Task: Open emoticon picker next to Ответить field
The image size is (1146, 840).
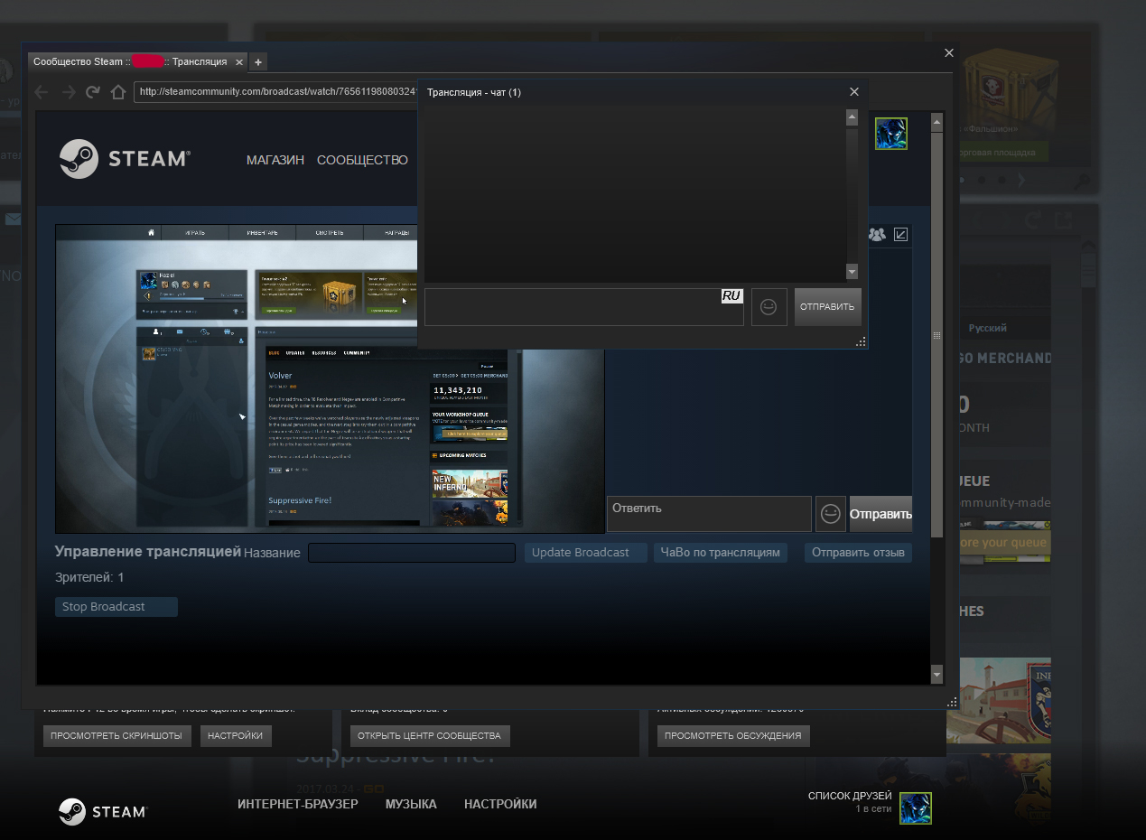Action: [831, 514]
